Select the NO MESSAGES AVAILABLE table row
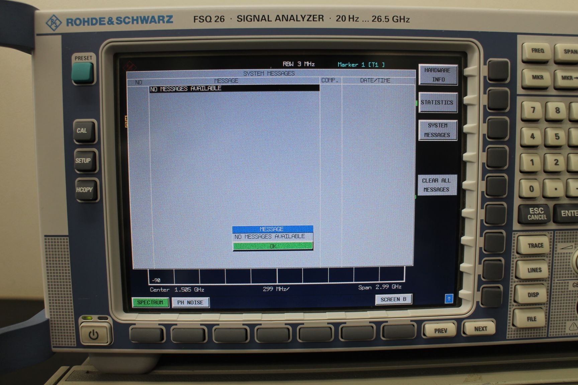This screenshot has width=578, height=385. 234,89
